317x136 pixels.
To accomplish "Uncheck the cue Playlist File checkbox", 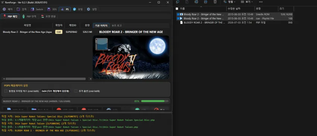I will click(x=178, y=18).
